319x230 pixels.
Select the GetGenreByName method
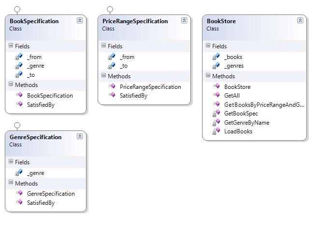(x=246, y=123)
